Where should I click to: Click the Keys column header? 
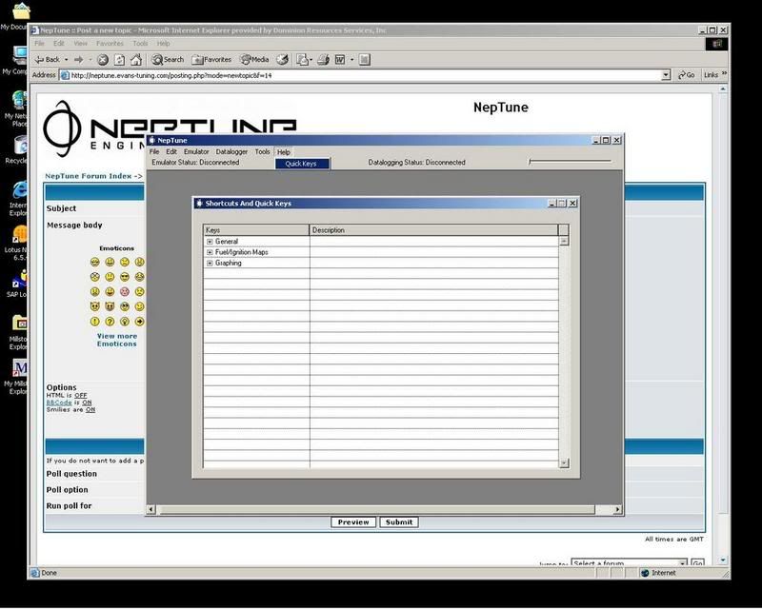click(x=256, y=230)
